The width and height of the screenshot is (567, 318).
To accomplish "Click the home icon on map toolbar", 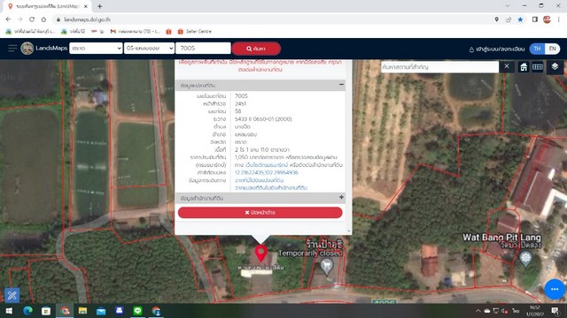I will point(524,67).
